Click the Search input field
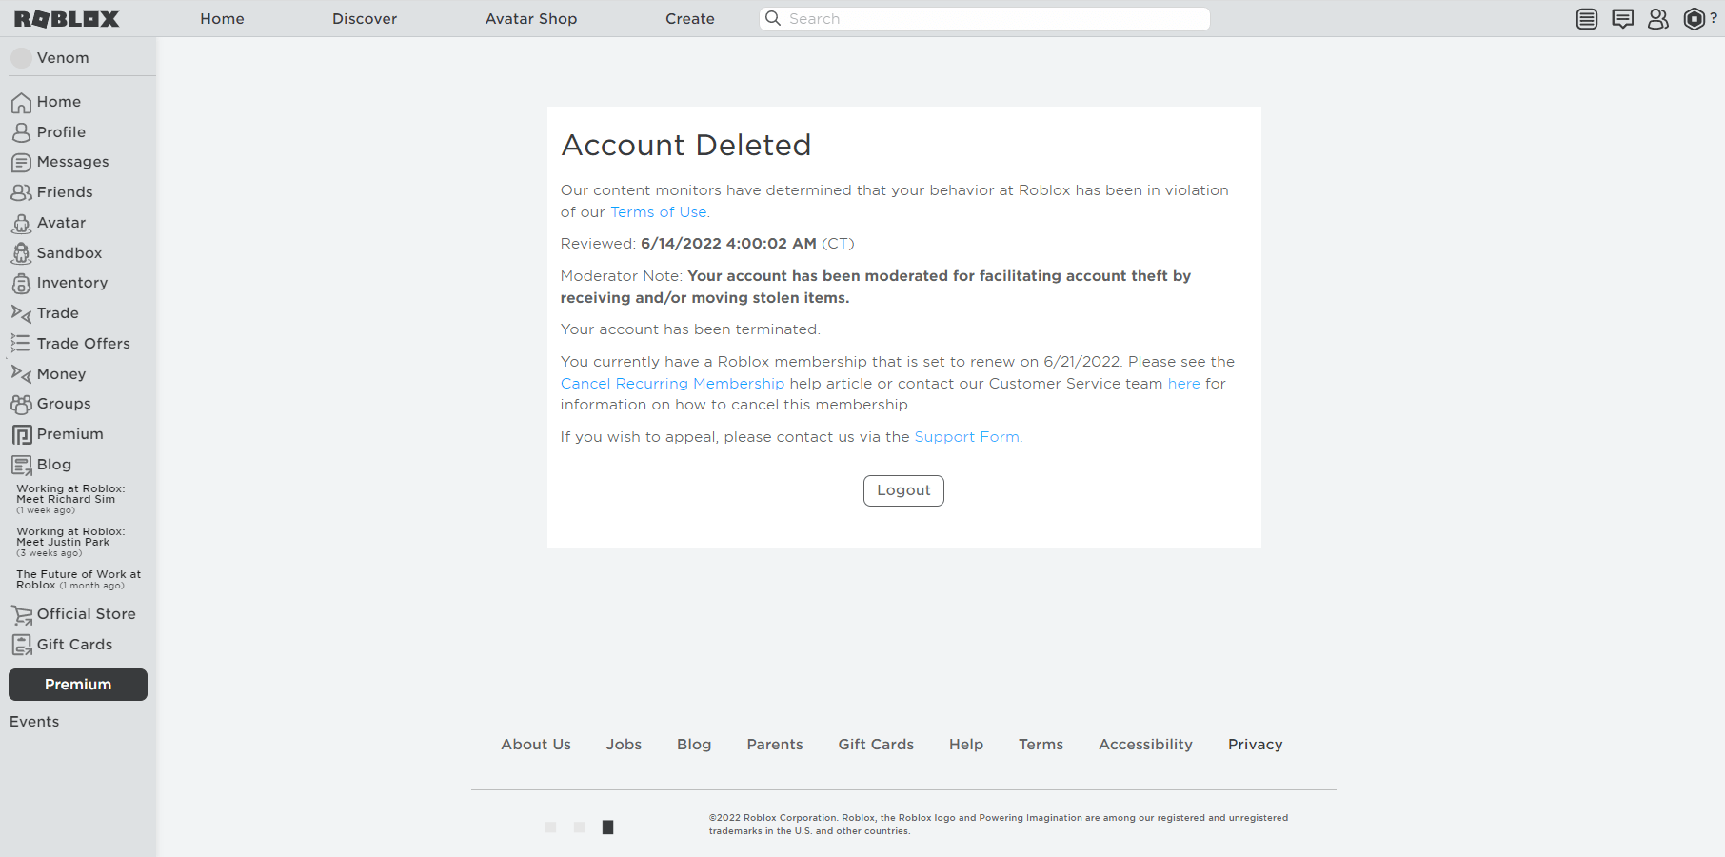Viewport: 1725px width, 857px height. coord(984,19)
